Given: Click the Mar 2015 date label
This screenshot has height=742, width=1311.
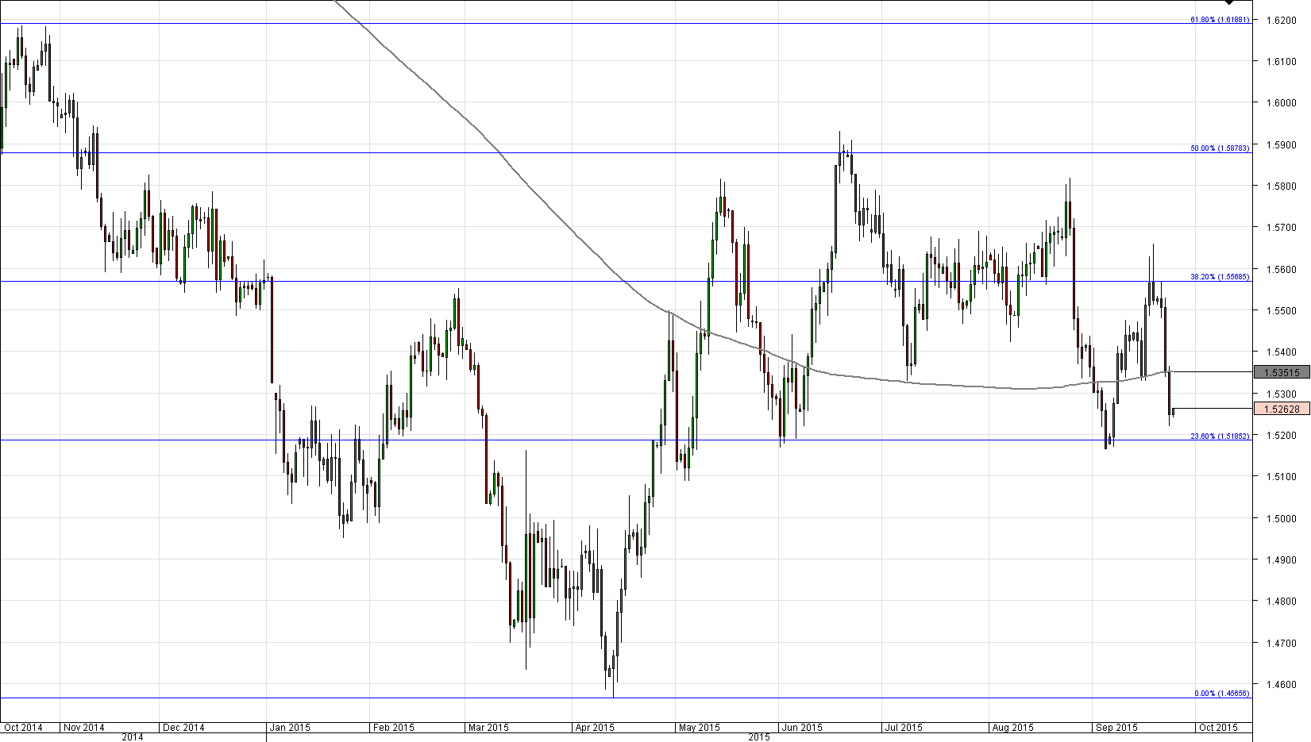Looking at the screenshot, I should (x=488, y=727).
